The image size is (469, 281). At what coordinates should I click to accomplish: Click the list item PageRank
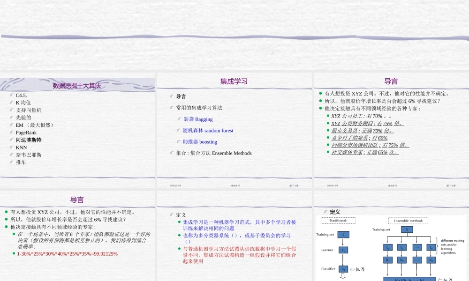coord(26,133)
